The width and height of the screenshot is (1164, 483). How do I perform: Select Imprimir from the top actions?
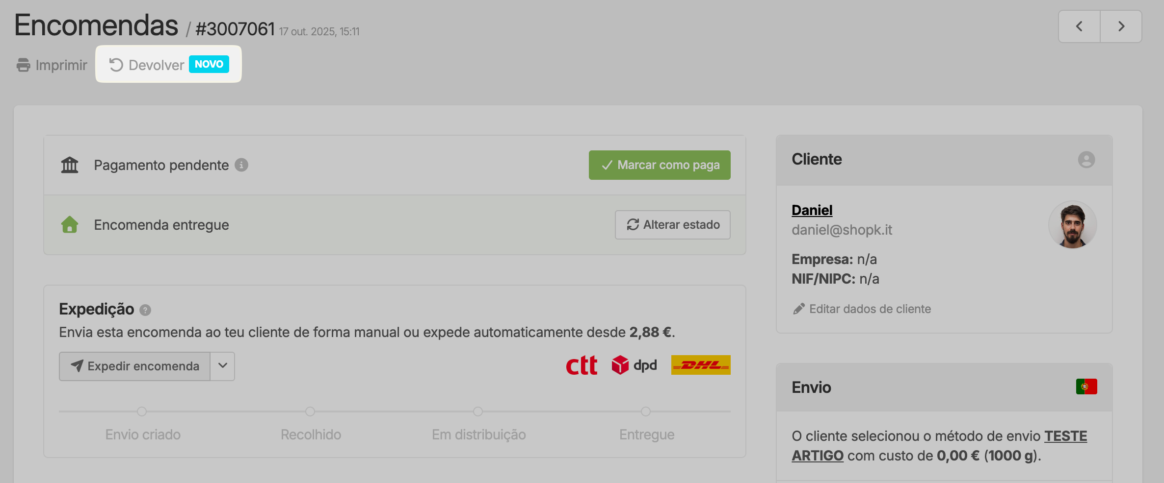click(x=61, y=65)
